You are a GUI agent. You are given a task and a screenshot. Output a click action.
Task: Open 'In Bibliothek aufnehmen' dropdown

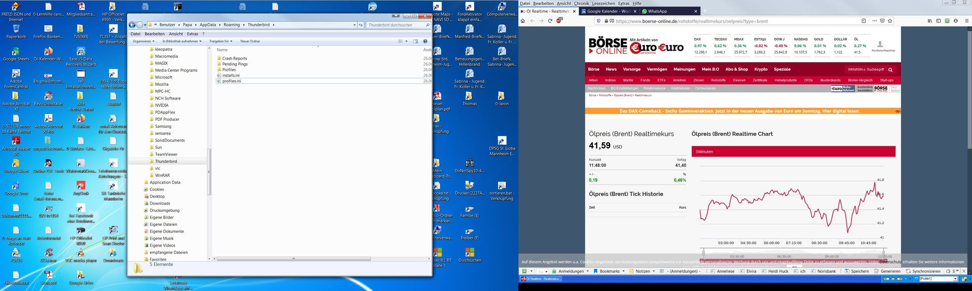[x=182, y=41]
